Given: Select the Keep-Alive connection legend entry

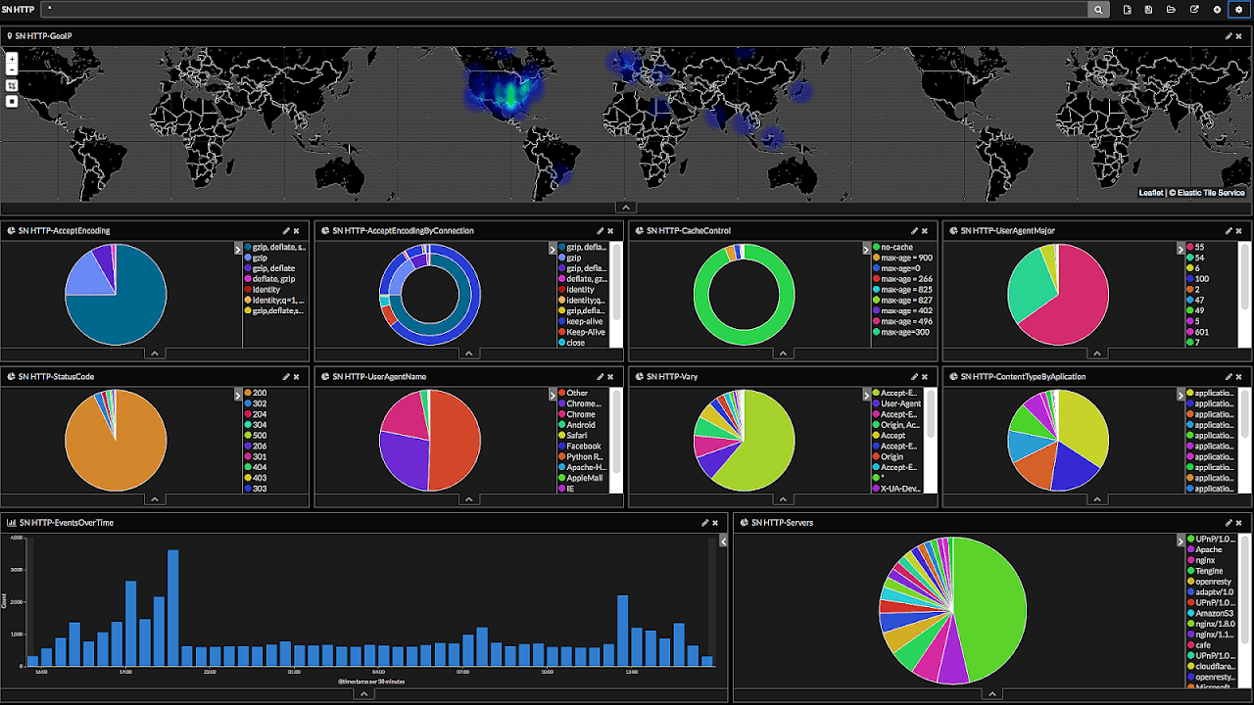Looking at the screenshot, I should click(x=580, y=332).
